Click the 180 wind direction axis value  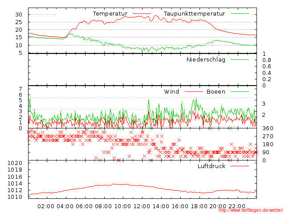tap(268, 144)
